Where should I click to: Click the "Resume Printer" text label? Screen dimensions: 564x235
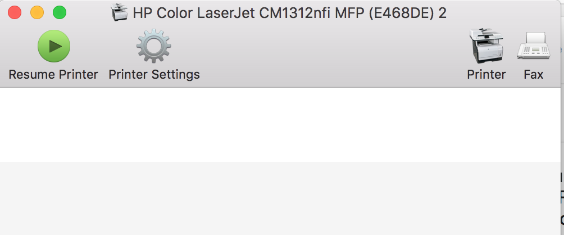point(53,74)
